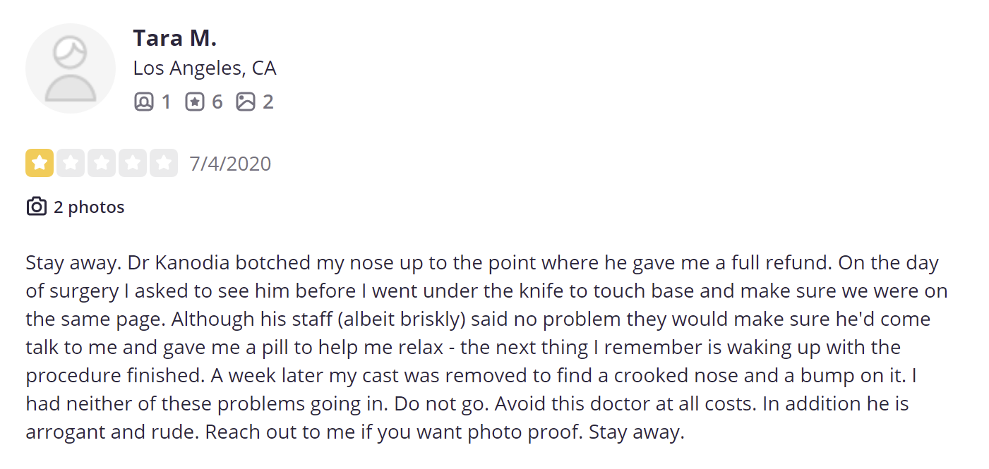Screen dimensions: 989x469
Task: Open the Tara M. profile name link
Action: [174, 38]
